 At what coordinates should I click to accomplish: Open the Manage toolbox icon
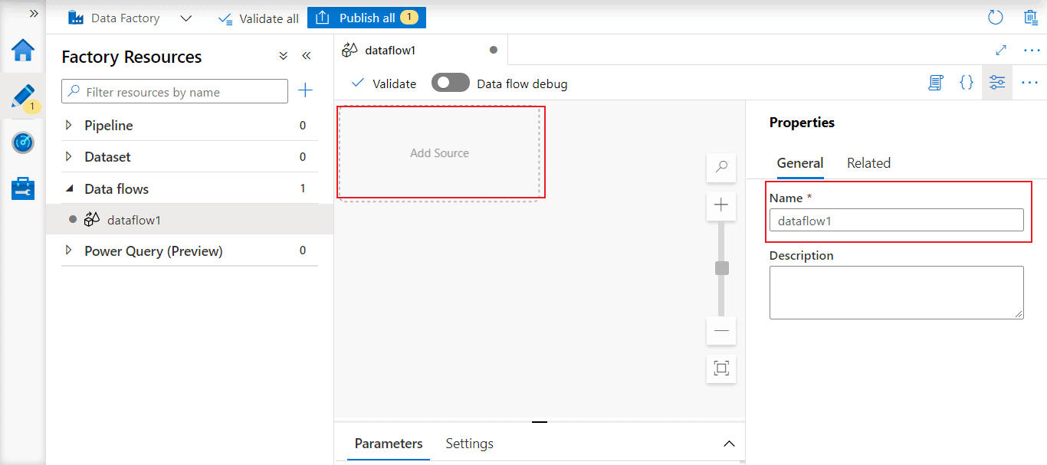tap(23, 188)
